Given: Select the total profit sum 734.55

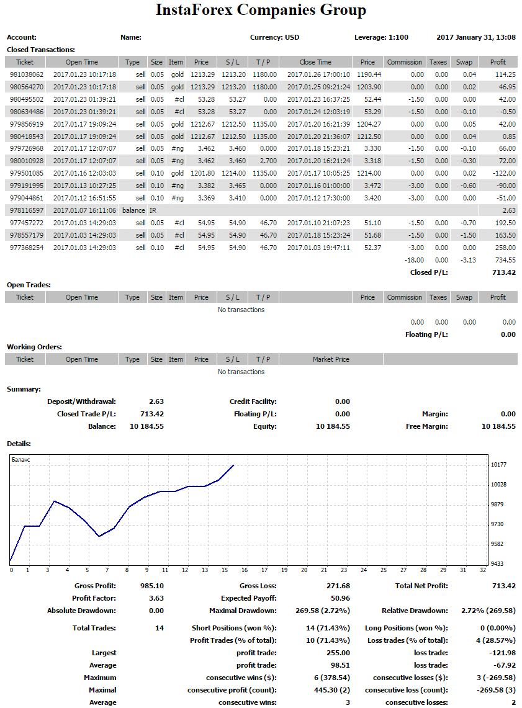Looking at the screenshot, I should click(505, 260).
